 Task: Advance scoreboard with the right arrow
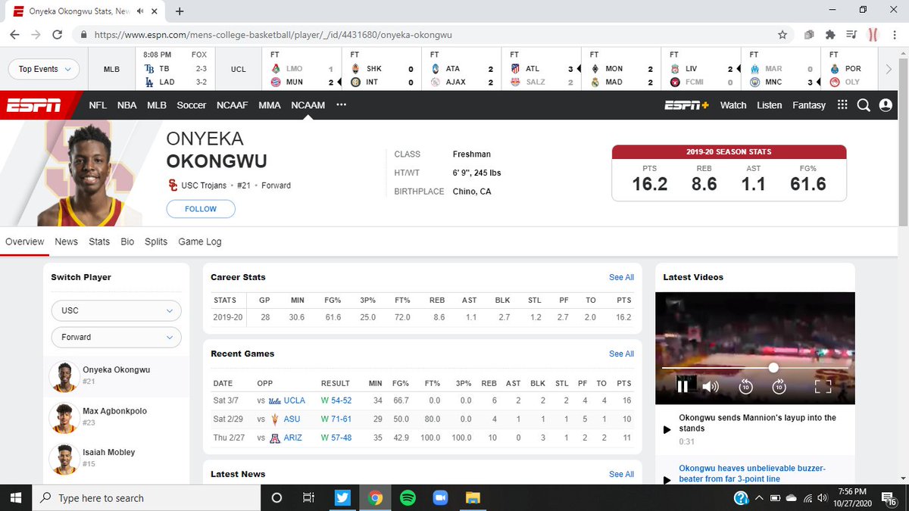[889, 69]
